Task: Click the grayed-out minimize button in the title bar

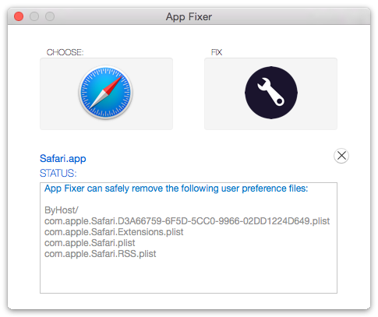Action: point(34,16)
